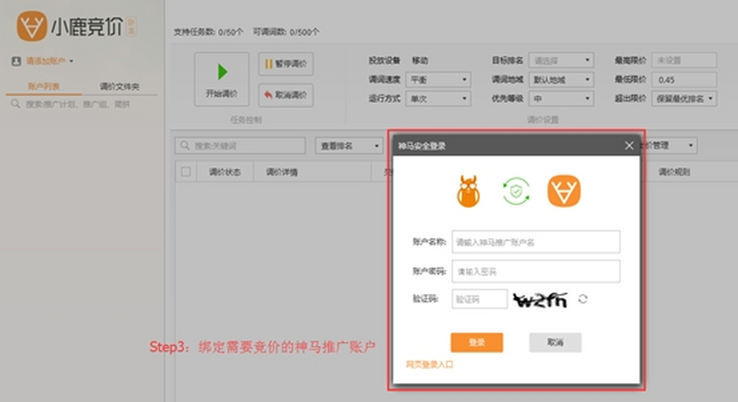Click the 可调词数: 0/500个 text
This screenshot has width=738, height=402.
click(286, 32)
